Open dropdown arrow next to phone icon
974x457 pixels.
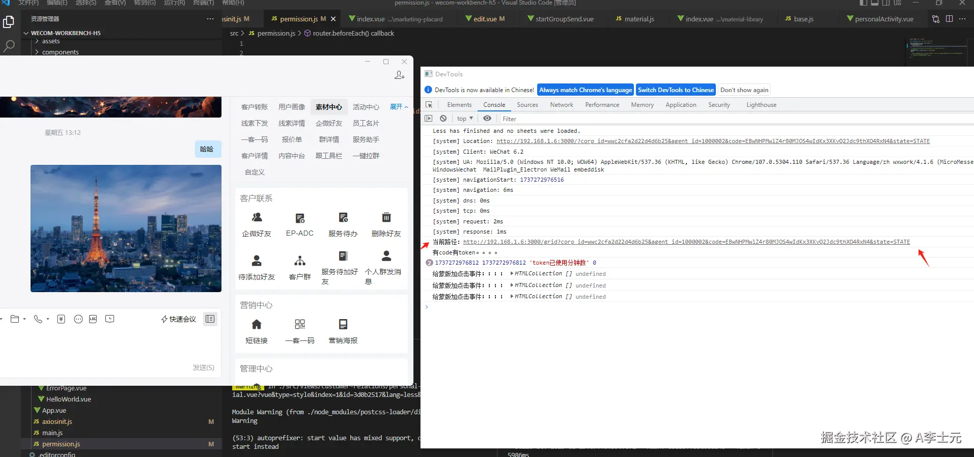[48, 319]
